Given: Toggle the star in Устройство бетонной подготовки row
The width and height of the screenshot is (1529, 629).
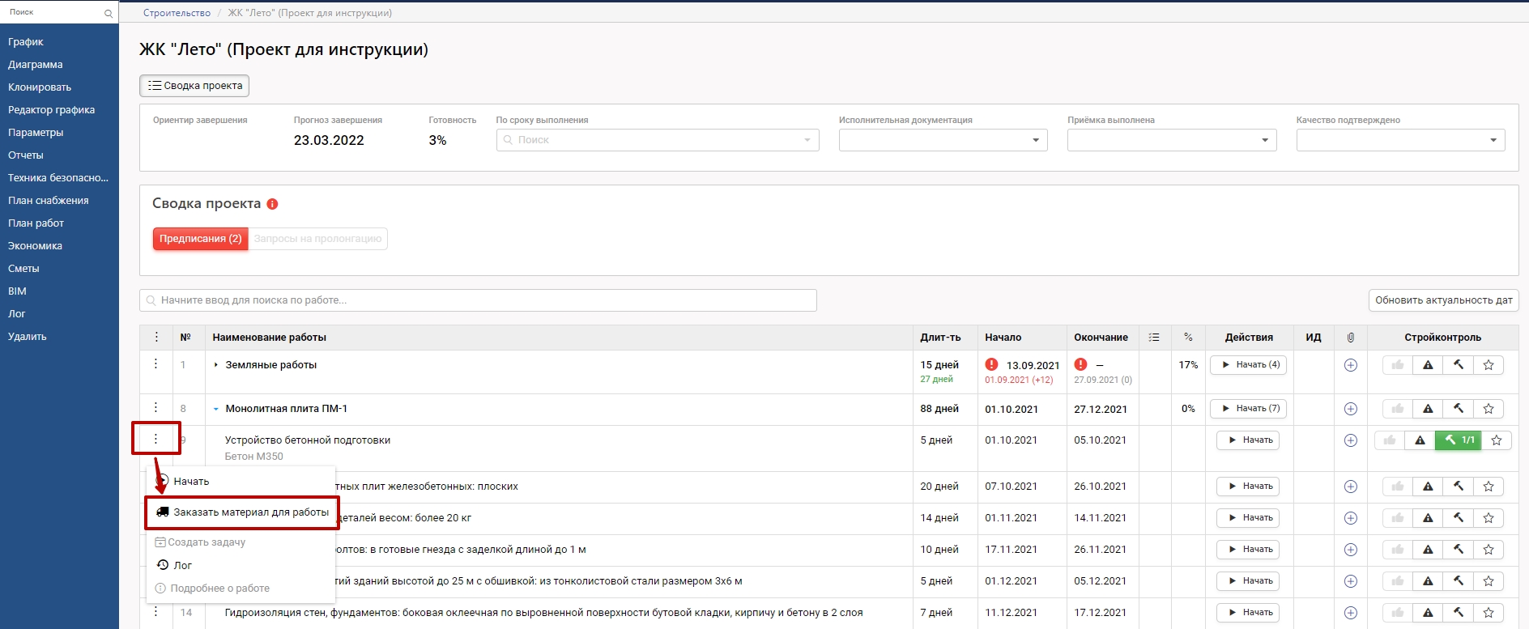Looking at the screenshot, I should click(1497, 440).
